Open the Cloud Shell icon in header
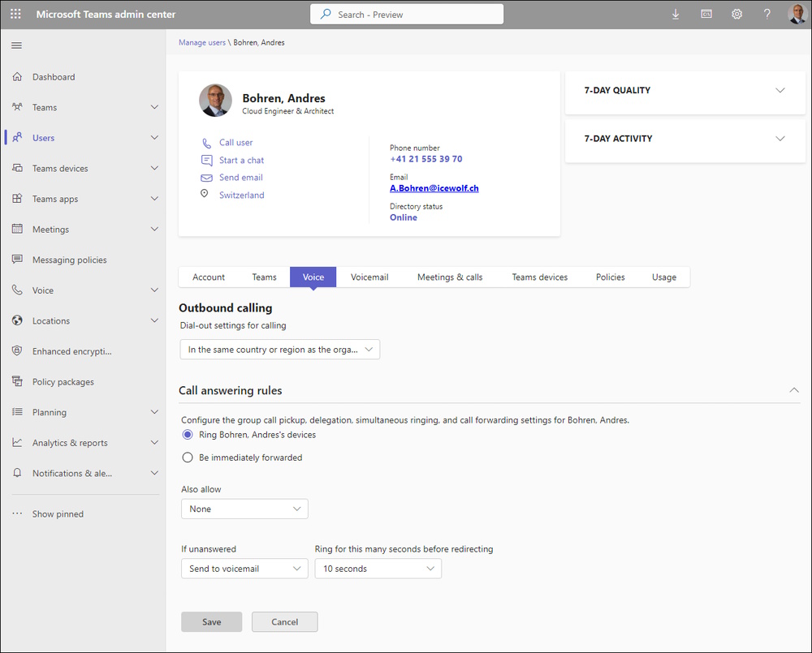812x653 pixels. coord(706,15)
